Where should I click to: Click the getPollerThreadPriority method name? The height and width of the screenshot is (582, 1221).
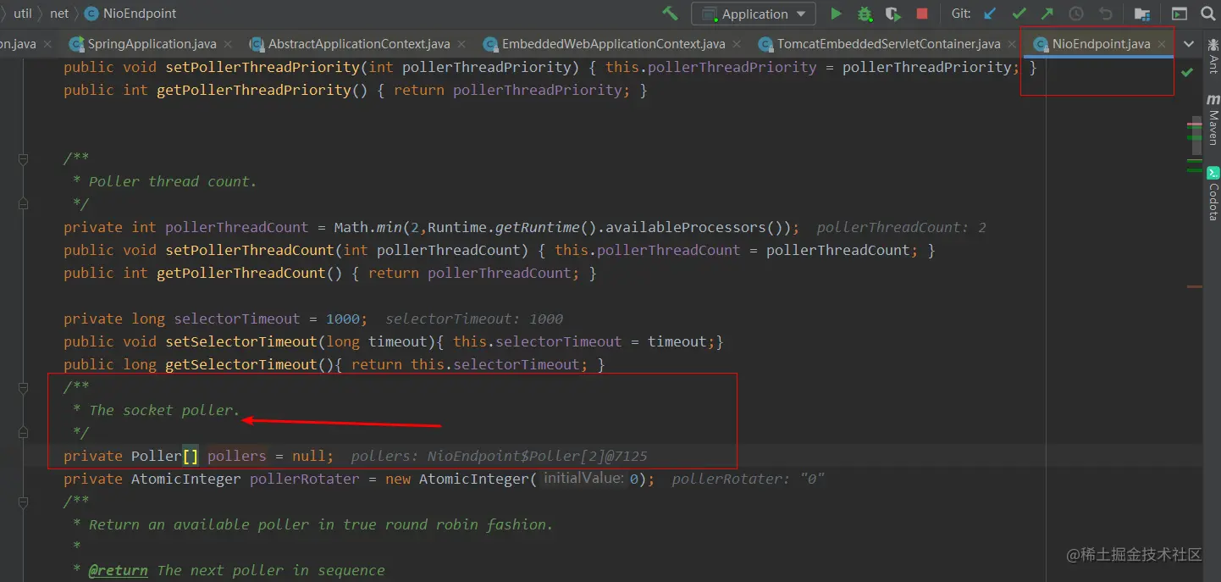(254, 90)
